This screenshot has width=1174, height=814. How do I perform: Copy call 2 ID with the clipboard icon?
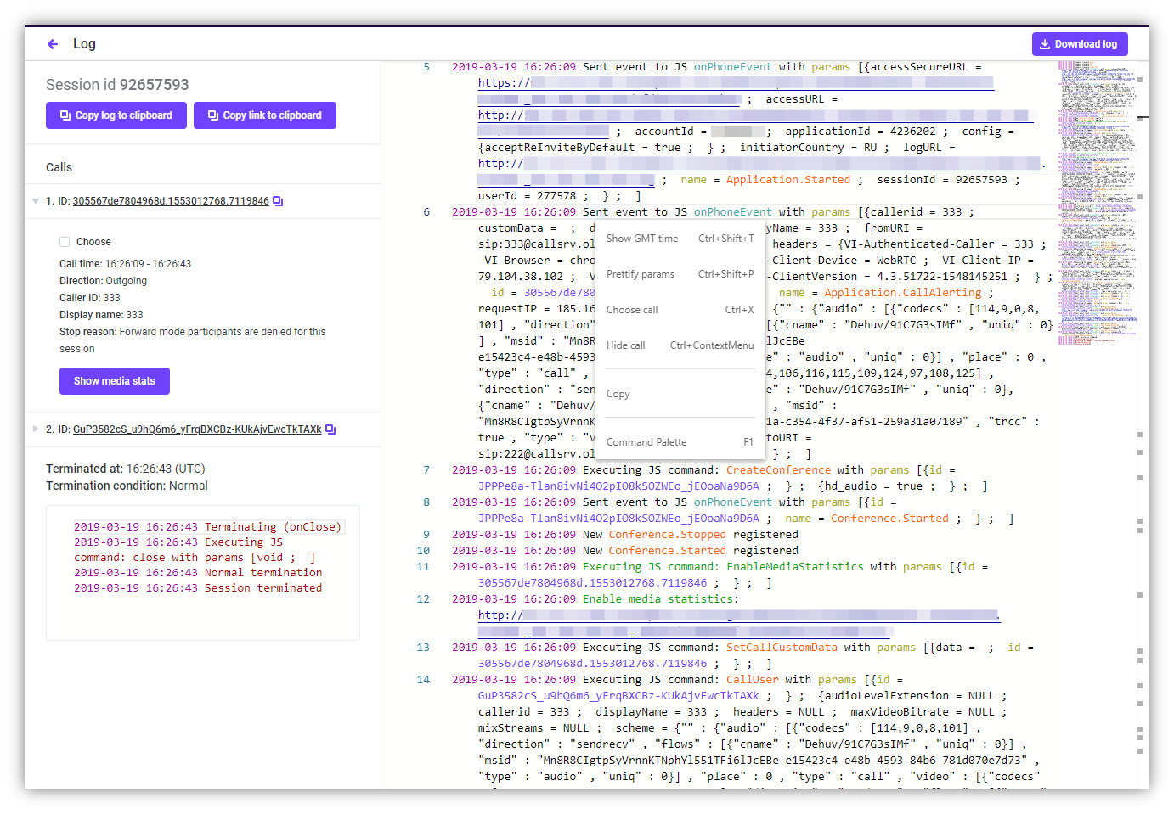tap(330, 429)
